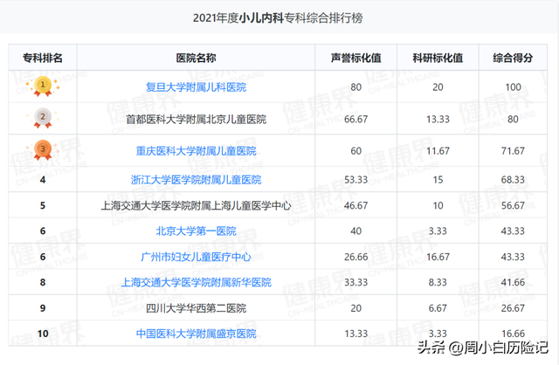Select total score 43.33 for 北京大学第一医院

coord(513,231)
